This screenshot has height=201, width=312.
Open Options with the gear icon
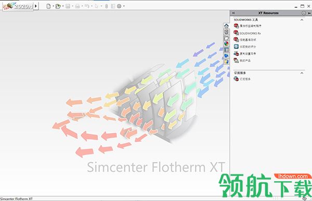tap(119, 6)
